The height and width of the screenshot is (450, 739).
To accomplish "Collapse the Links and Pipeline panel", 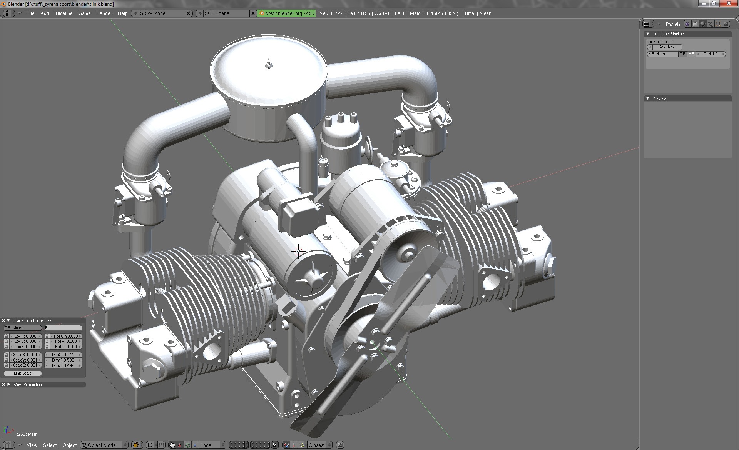I will click(x=648, y=34).
